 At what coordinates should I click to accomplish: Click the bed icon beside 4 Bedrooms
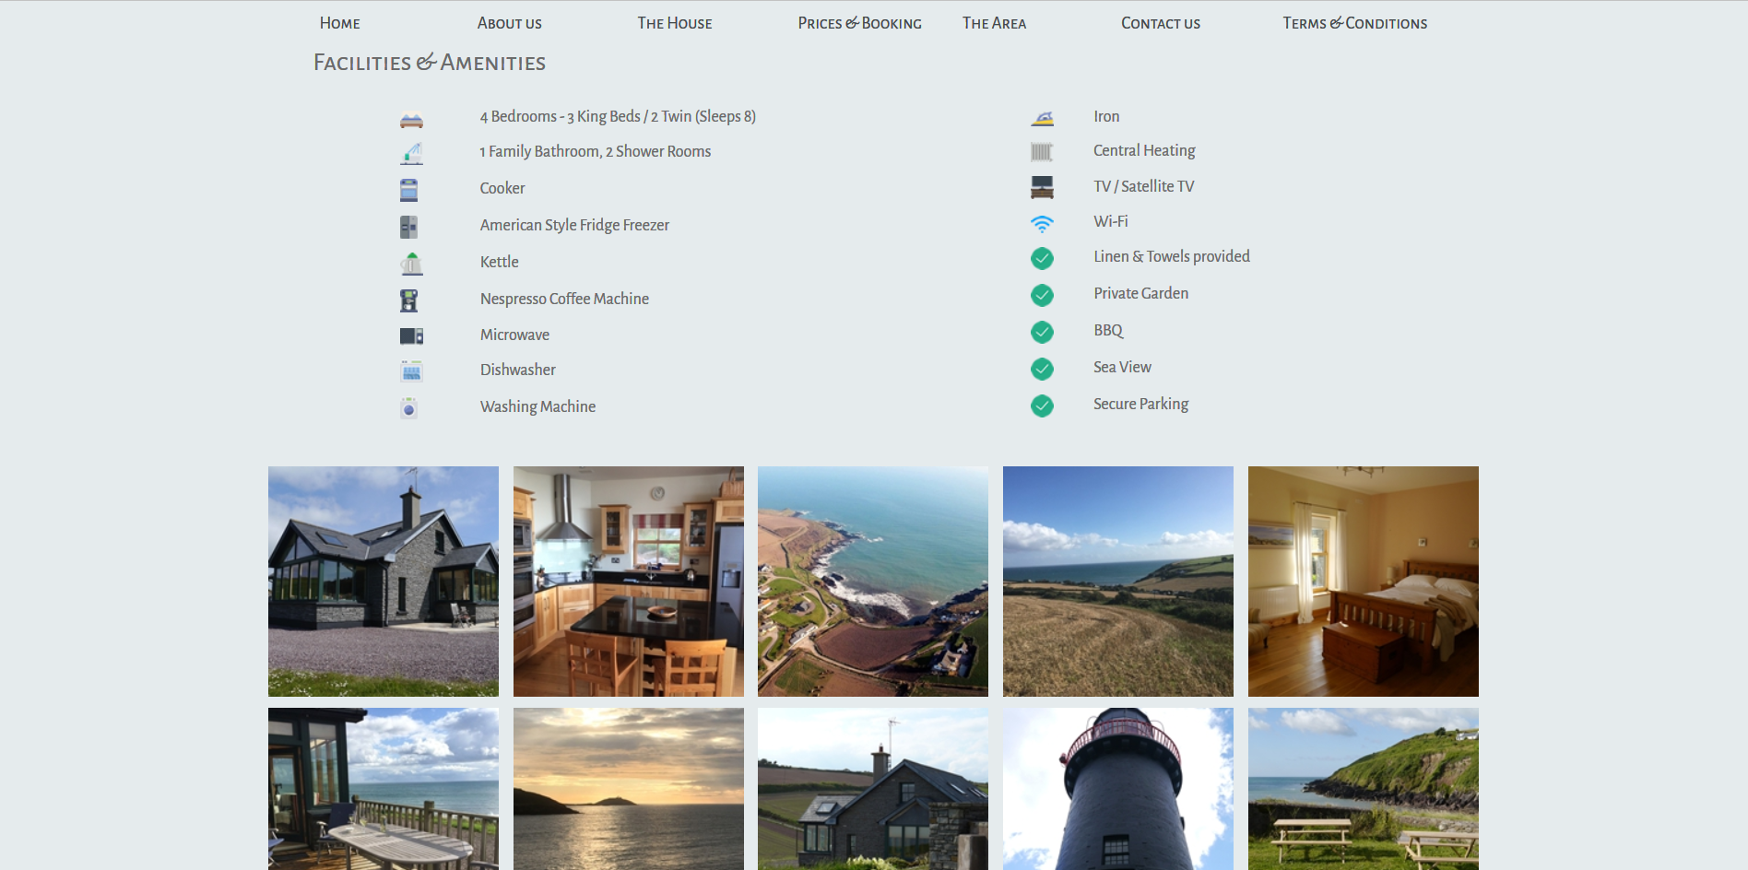[411, 120]
